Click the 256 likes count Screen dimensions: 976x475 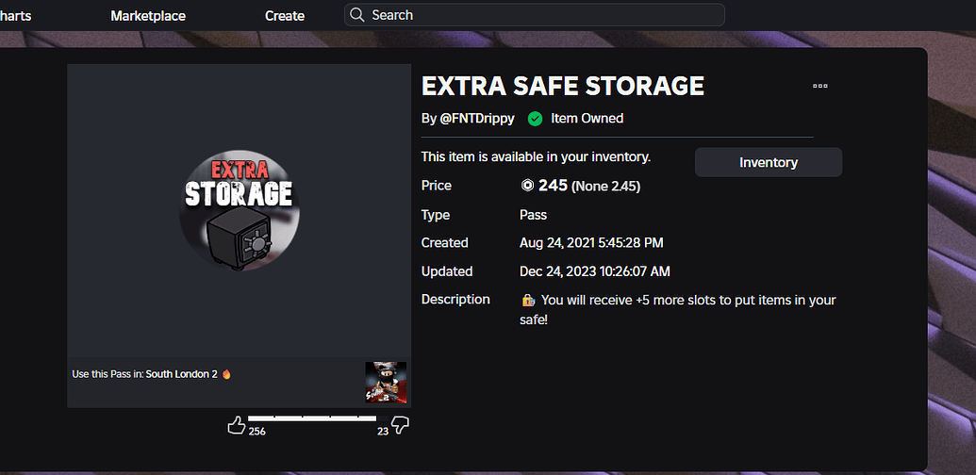257,432
